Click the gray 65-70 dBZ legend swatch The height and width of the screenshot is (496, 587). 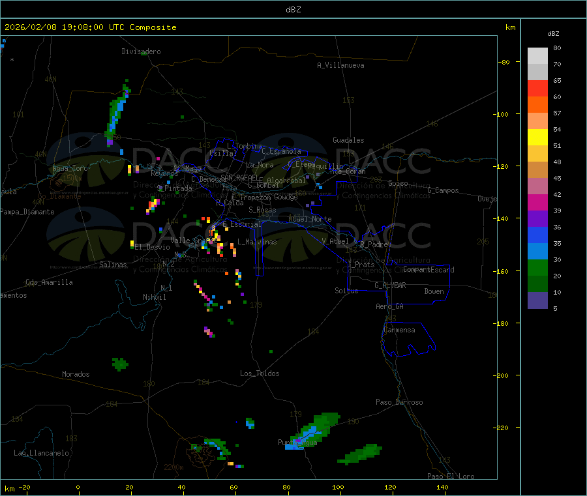pyautogui.click(x=537, y=72)
